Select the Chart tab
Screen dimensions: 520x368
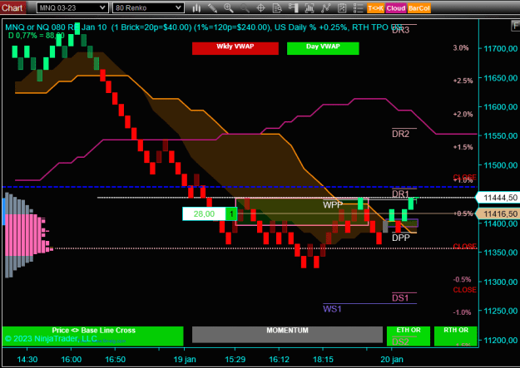click(12, 7)
